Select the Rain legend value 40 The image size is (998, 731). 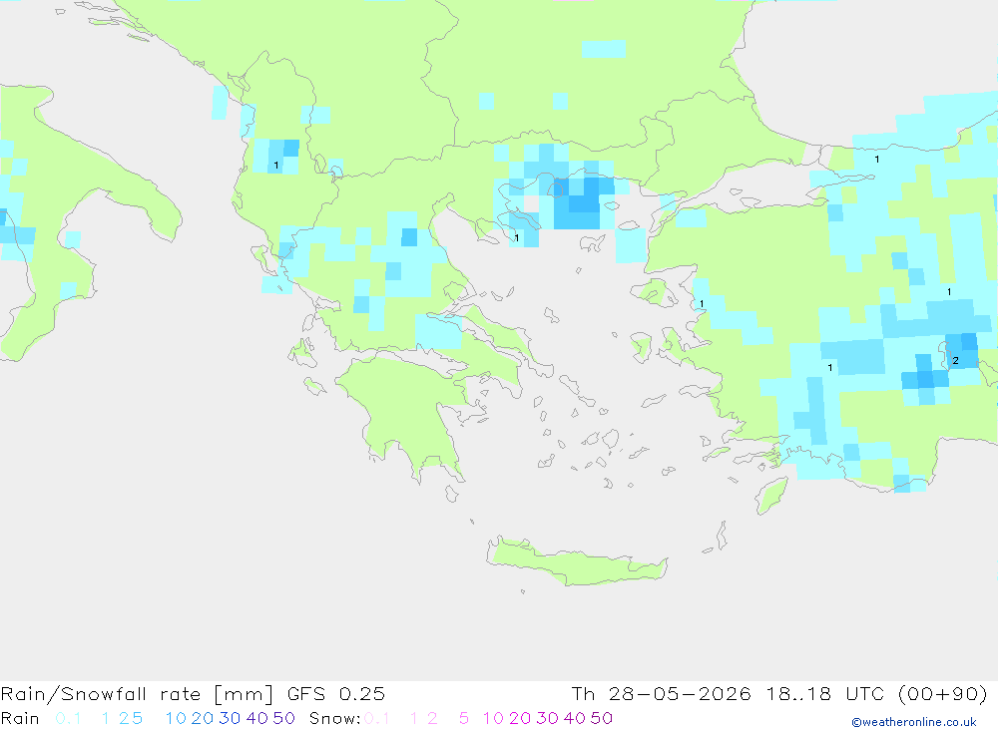coord(257,718)
